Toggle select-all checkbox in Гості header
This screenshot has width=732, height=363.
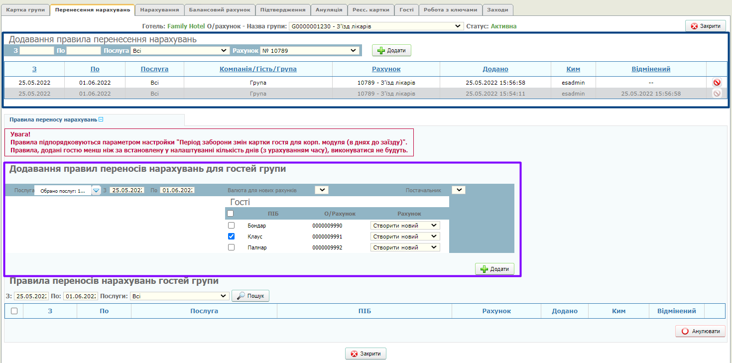point(230,214)
